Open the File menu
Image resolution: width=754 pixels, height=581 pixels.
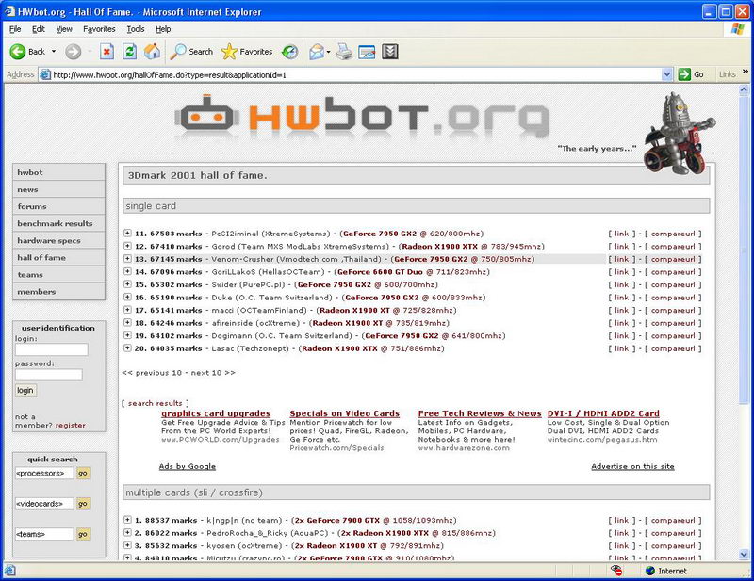pos(15,29)
